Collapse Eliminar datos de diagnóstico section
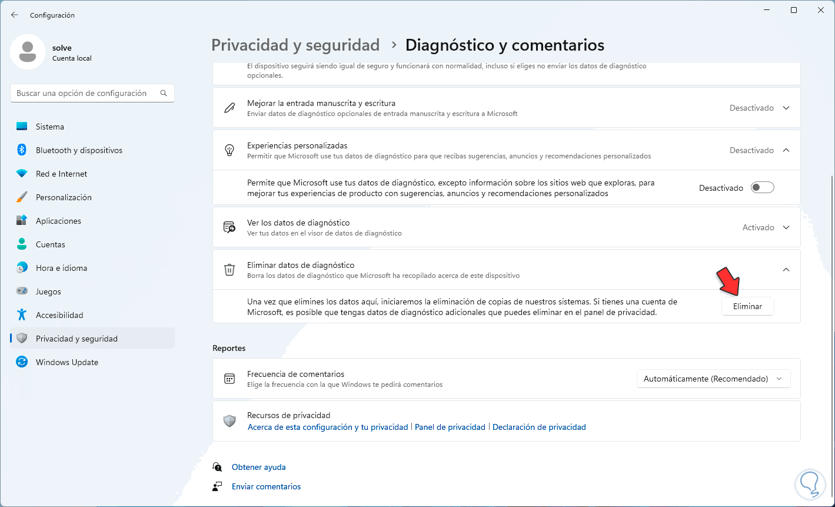835x507 pixels. (x=786, y=270)
